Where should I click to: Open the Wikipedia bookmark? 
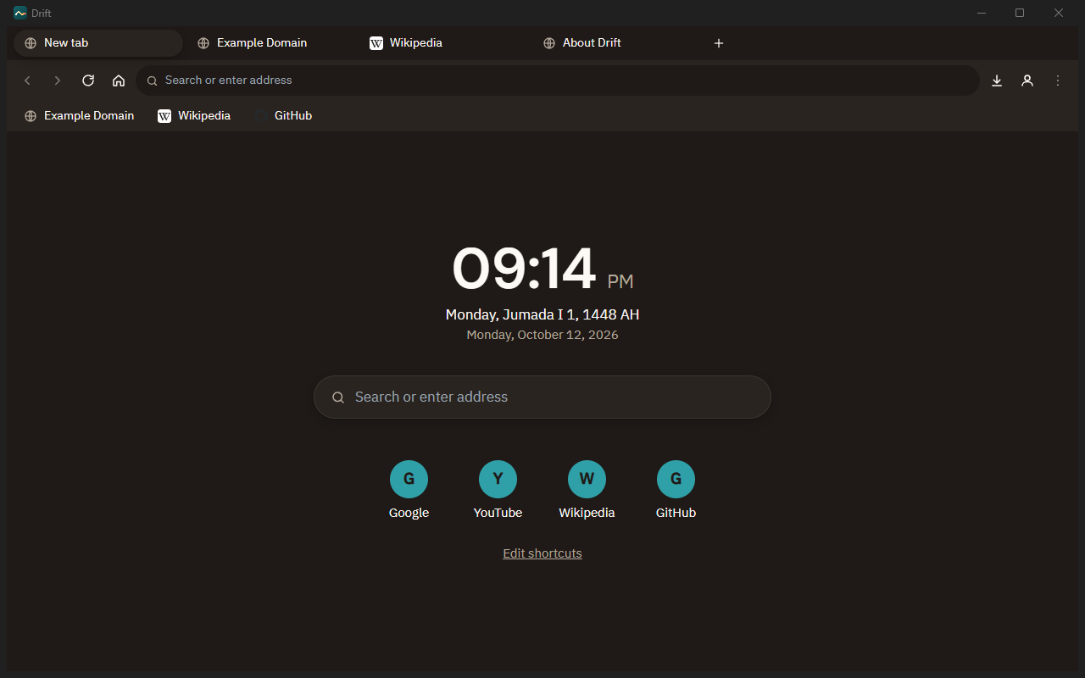pos(194,116)
